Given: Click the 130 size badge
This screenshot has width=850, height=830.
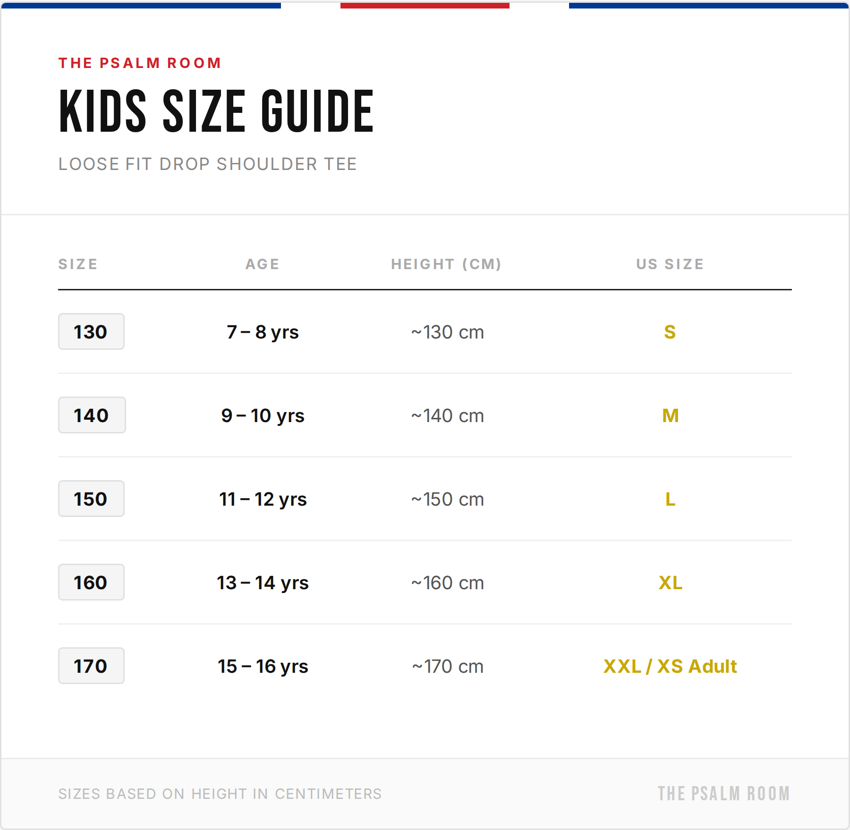Looking at the screenshot, I should [x=91, y=331].
